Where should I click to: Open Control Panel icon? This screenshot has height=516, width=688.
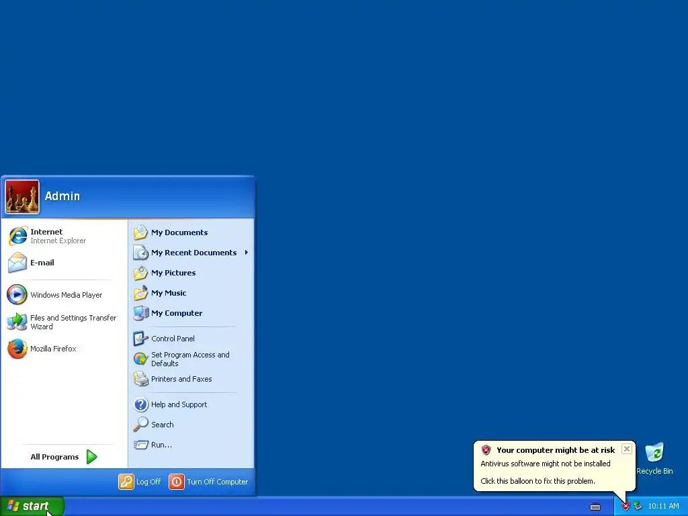tap(140, 339)
